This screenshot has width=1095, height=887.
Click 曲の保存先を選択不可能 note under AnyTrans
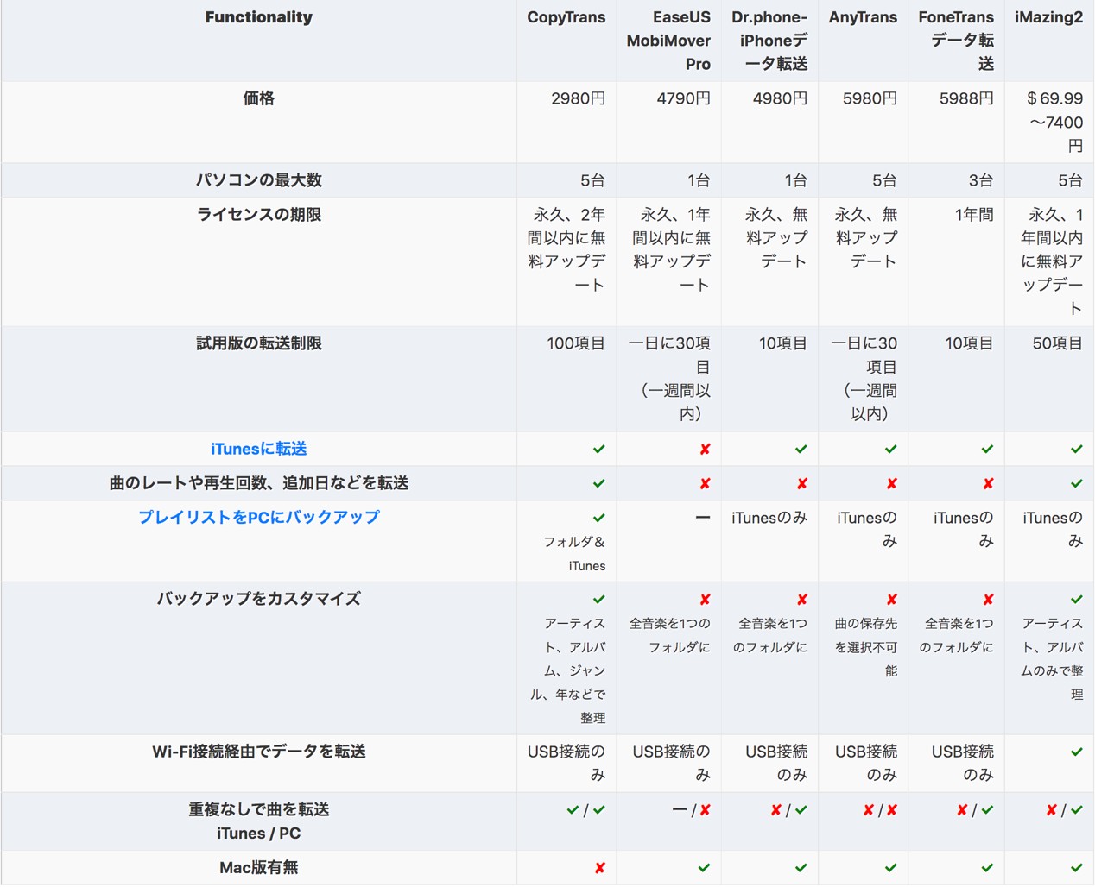click(x=865, y=647)
